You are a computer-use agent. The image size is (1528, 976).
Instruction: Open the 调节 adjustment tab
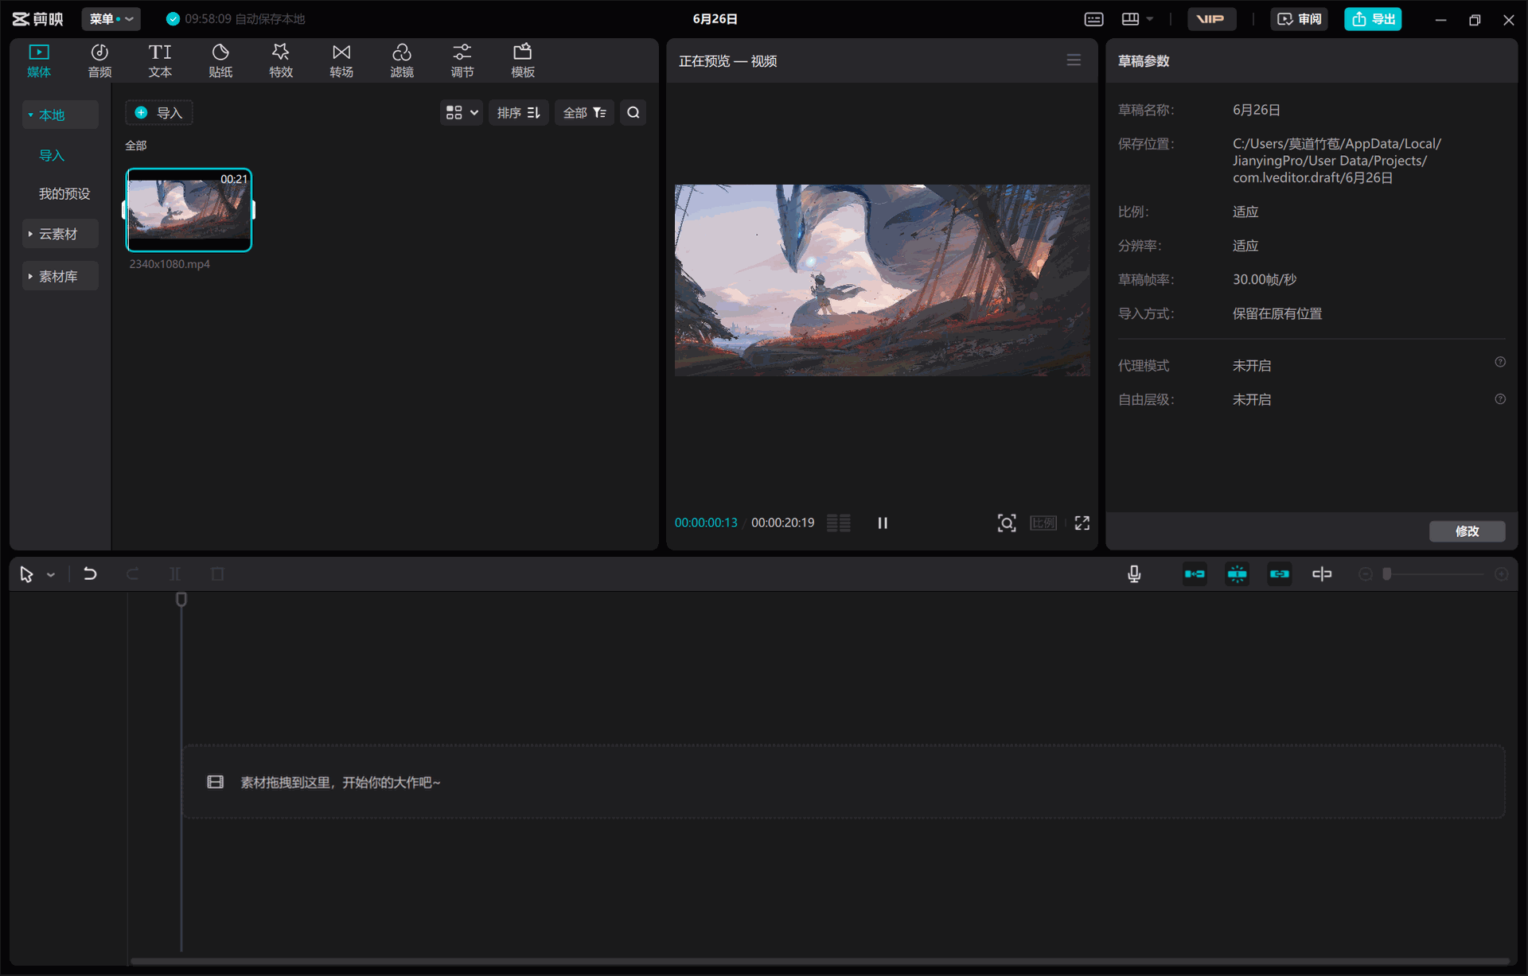[x=462, y=60]
